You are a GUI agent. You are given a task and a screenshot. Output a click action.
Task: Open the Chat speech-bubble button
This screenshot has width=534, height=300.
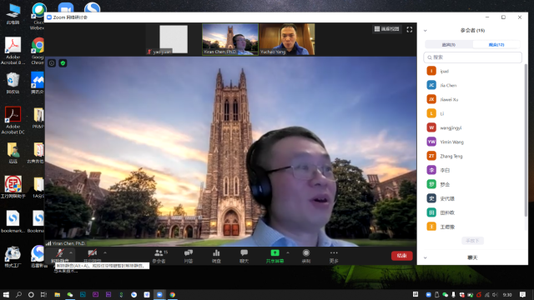(244, 256)
